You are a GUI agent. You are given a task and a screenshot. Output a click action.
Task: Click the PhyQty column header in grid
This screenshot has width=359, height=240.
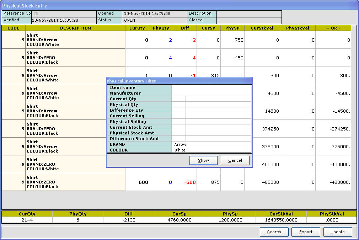[x=161, y=28]
